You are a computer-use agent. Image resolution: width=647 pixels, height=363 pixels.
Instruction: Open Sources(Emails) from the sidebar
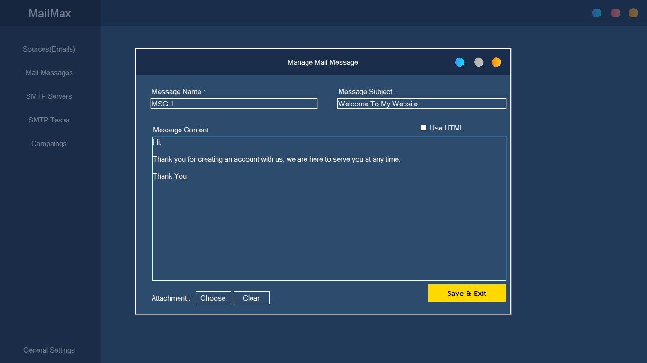(x=49, y=49)
